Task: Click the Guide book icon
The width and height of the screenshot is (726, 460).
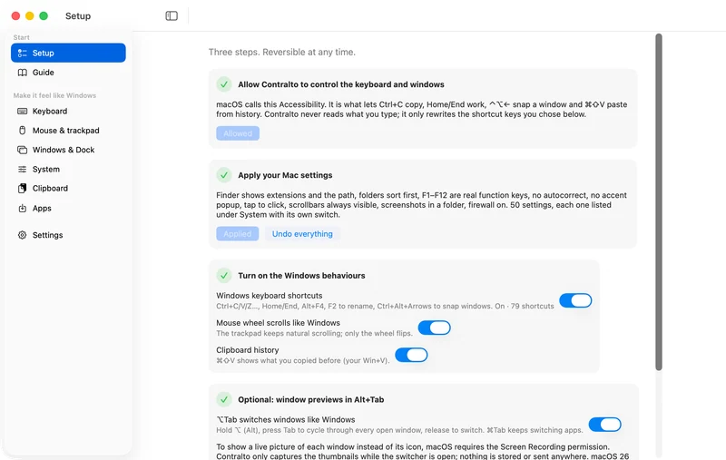Action: pos(22,73)
